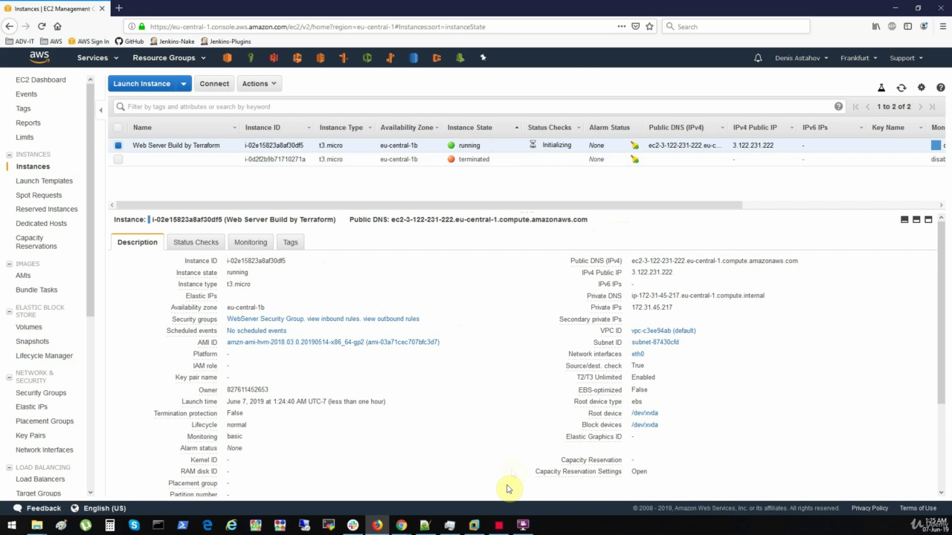Open the table settings gear

tap(922, 88)
